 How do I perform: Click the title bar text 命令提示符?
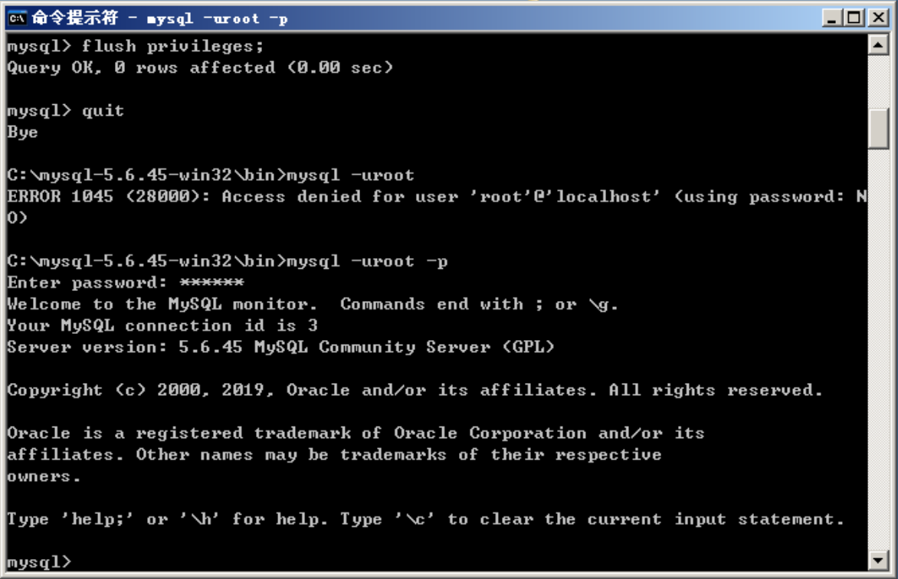[x=75, y=18]
